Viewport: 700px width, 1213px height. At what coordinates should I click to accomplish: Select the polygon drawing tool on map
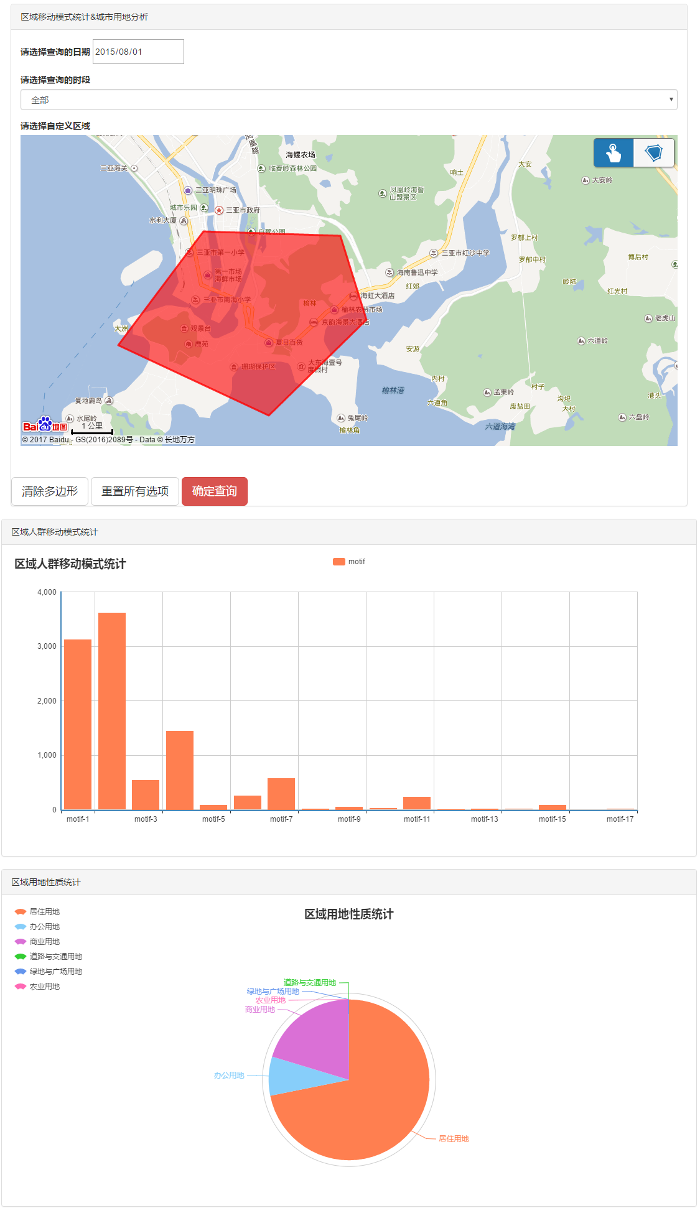click(653, 153)
